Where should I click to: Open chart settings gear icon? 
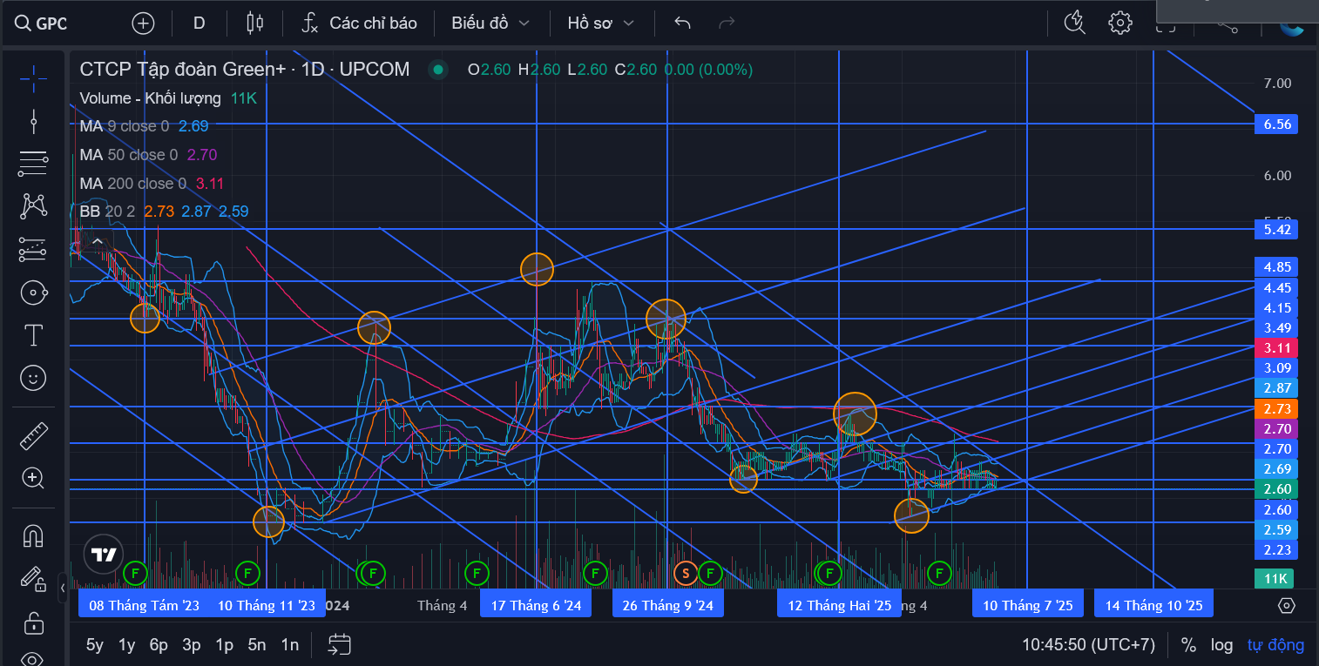(1119, 24)
